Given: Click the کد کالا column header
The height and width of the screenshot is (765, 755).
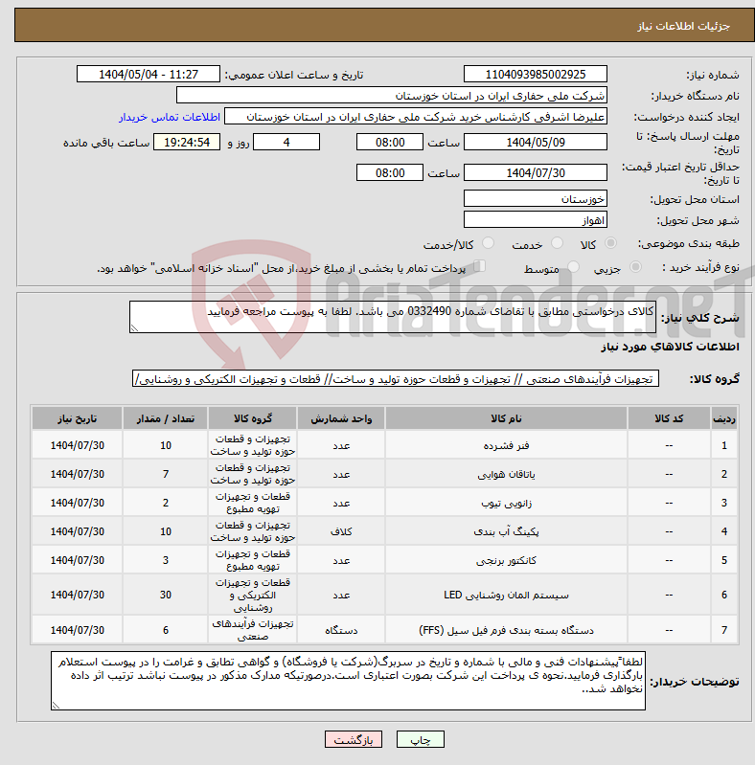Looking at the screenshot, I should coord(669,418).
